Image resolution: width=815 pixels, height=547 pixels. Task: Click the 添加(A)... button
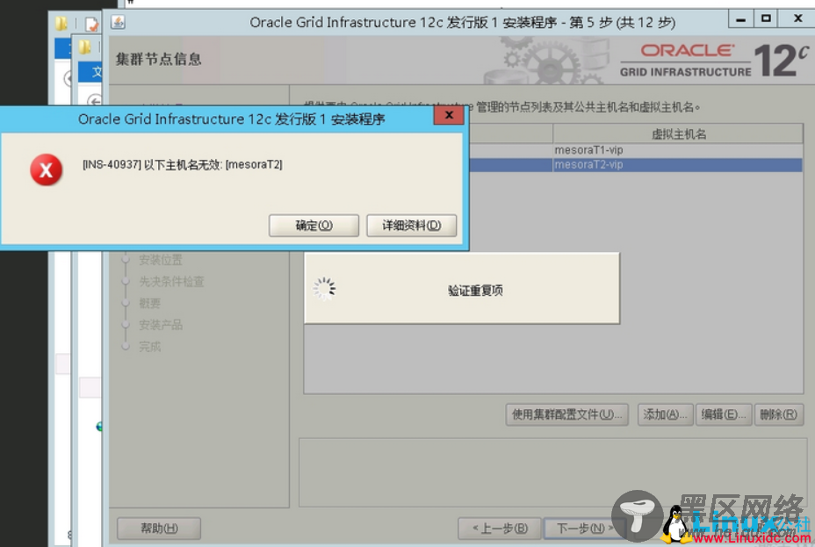click(665, 414)
